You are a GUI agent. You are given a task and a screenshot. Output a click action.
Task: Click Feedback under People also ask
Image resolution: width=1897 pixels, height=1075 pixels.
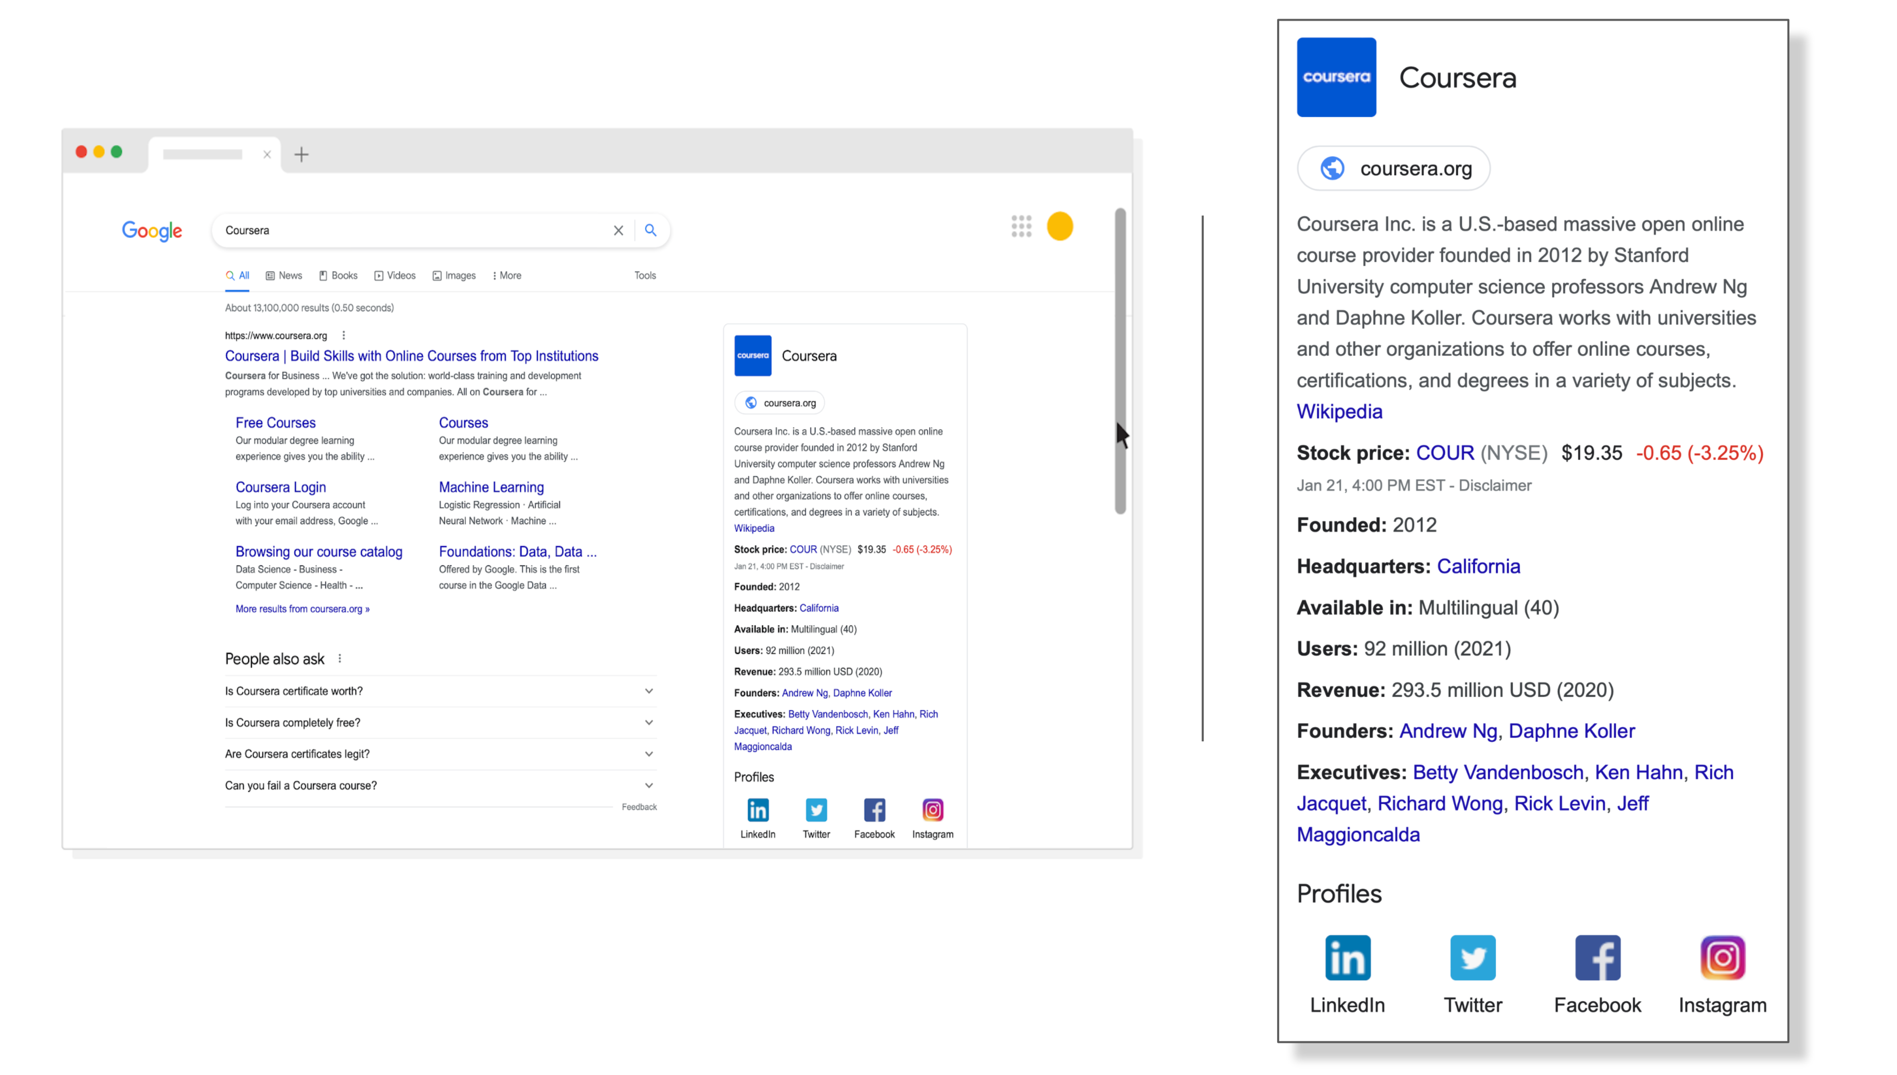tap(639, 807)
